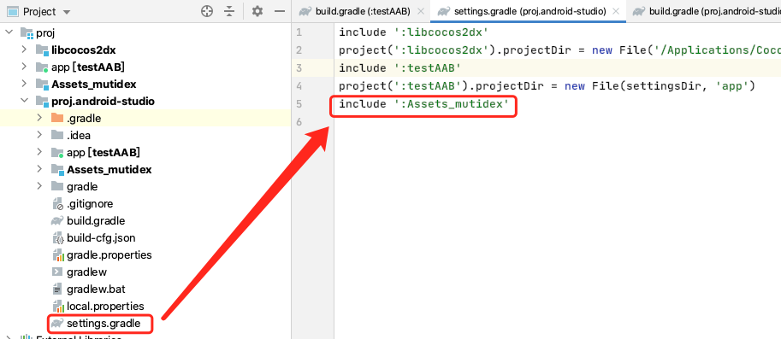Close the settings.gradle editor tab
This screenshot has height=339, width=781.
pyautogui.click(x=617, y=11)
